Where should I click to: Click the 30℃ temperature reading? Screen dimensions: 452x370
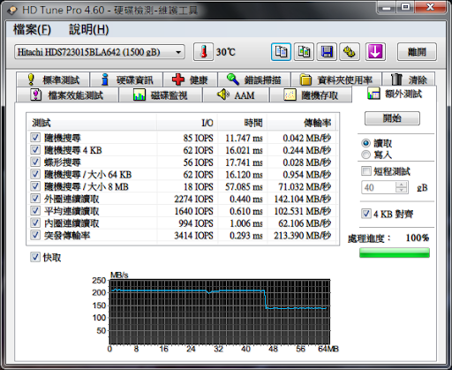226,52
